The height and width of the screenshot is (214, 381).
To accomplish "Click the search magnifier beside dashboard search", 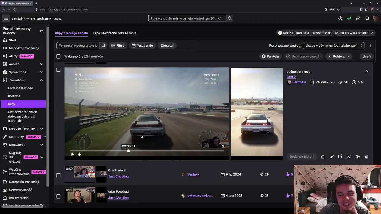I will pyautogui.click(x=229, y=18).
